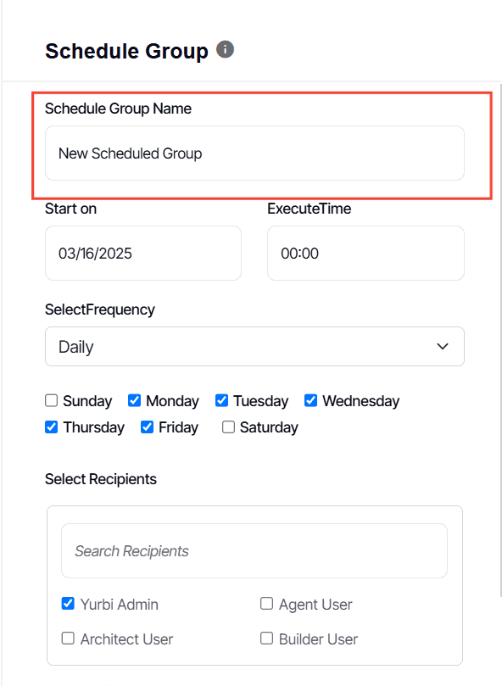
Task: Enable the Sunday checkbox
Action: click(x=51, y=400)
